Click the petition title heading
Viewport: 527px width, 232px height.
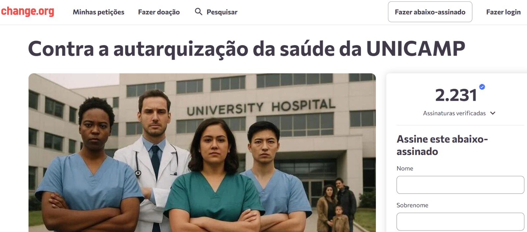pyautogui.click(x=246, y=49)
